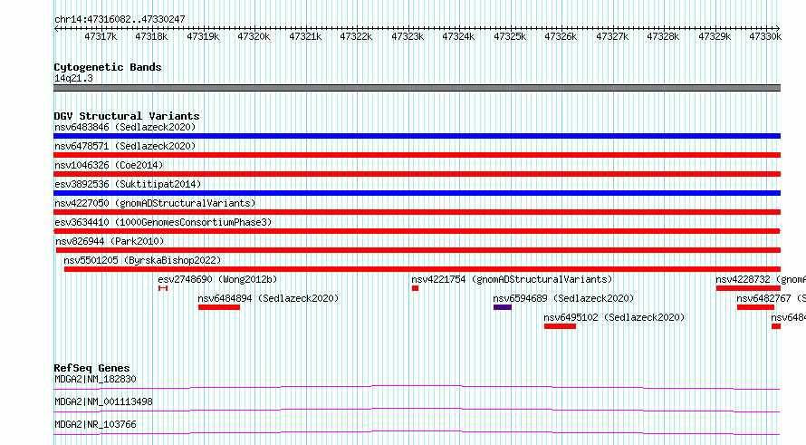Image resolution: width=806 pixels, height=445 pixels.
Task: Click the red bar under nsv6478571
Action: pyautogui.click(x=417, y=155)
